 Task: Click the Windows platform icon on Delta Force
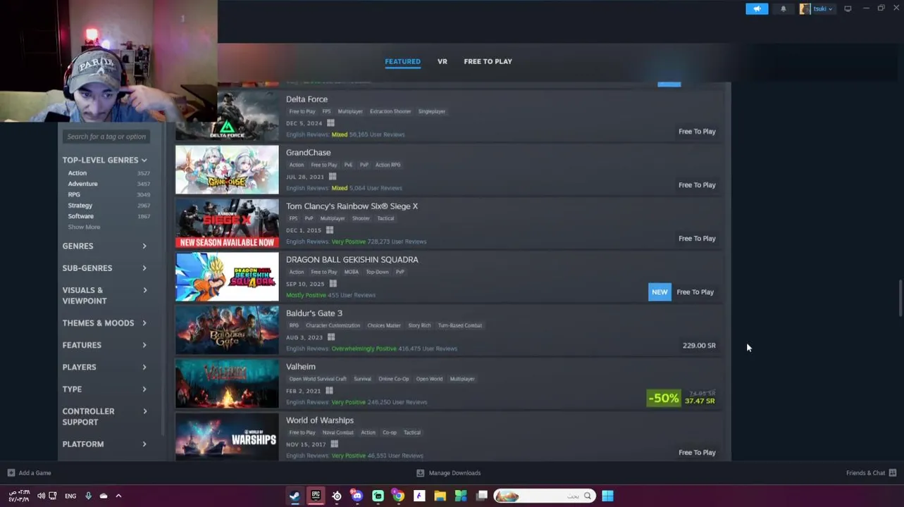[330, 123]
